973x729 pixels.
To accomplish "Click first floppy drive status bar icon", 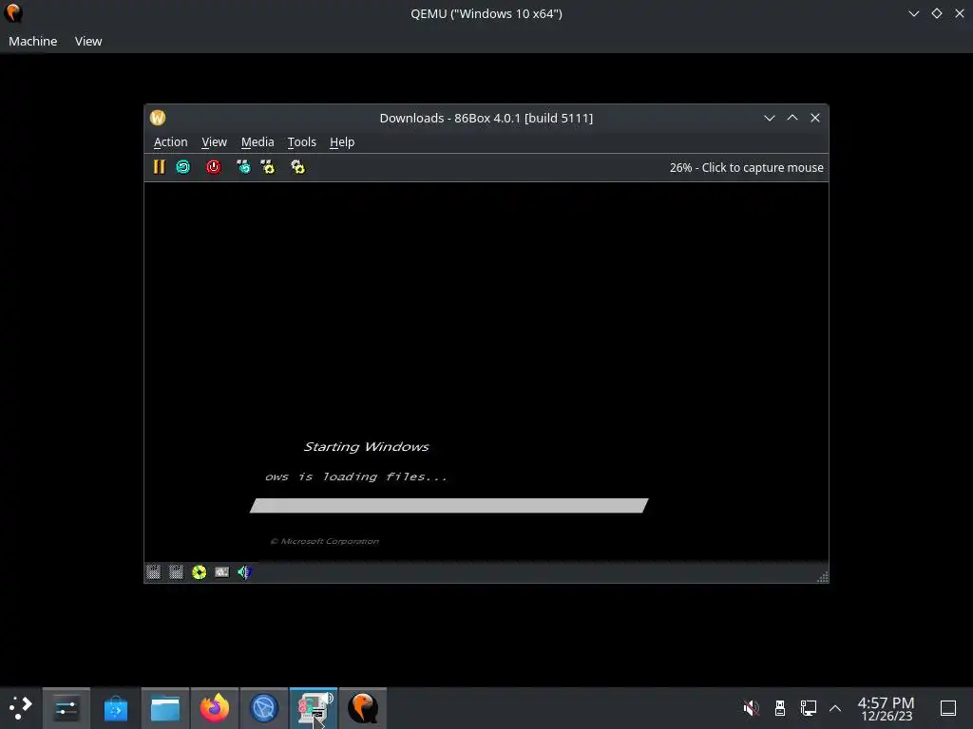I will (x=153, y=572).
